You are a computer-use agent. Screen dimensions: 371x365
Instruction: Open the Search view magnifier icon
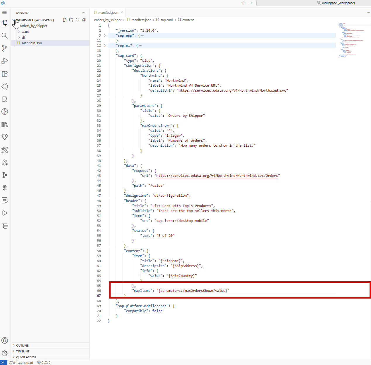point(5,36)
